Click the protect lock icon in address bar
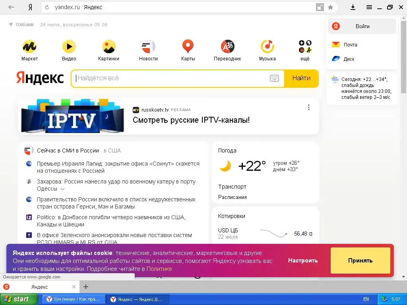Image resolution: width=407 pixels, height=305 pixels. coord(320,7)
